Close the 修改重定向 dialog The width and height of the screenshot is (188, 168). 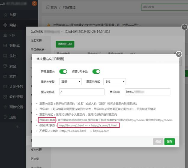point(179,54)
